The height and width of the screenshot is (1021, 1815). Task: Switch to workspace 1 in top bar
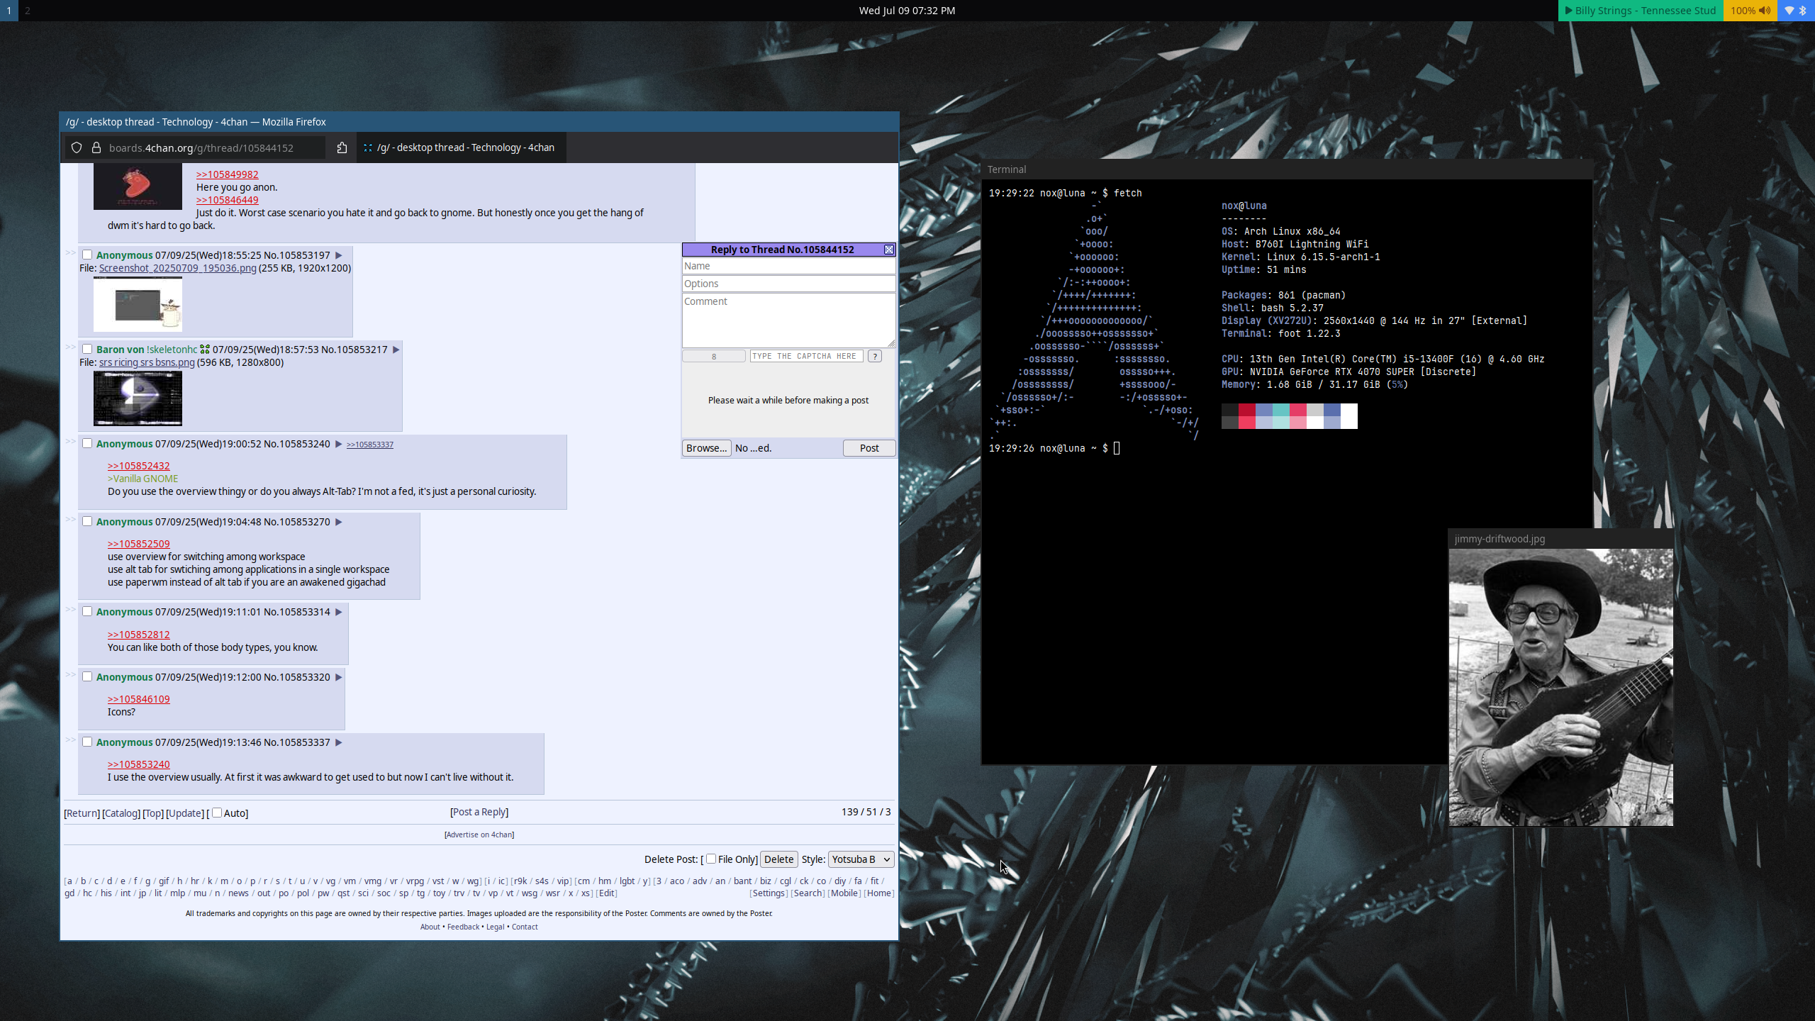pyautogui.click(x=9, y=11)
